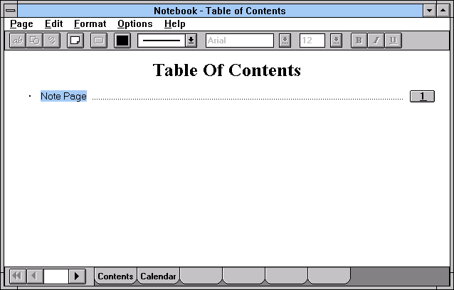Minimize the Notebook window
The height and width of the screenshot is (290, 454).
click(429, 11)
